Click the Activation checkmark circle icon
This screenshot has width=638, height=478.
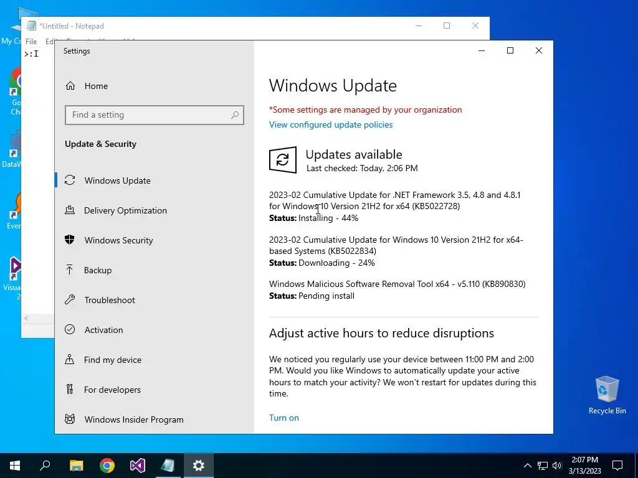click(70, 330)
